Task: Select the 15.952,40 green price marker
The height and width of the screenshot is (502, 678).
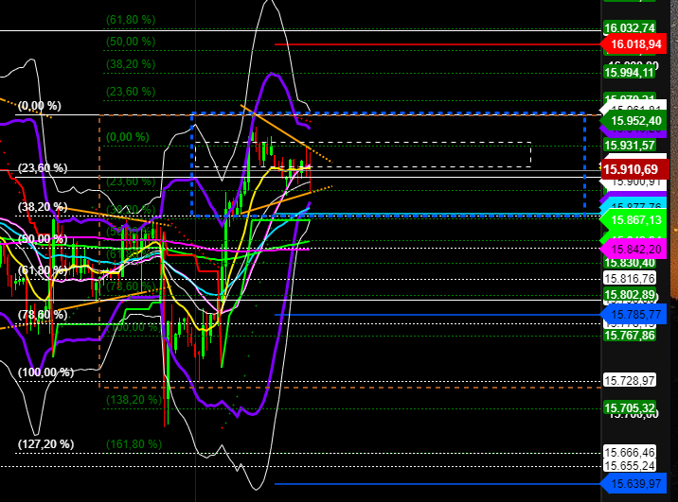Action: pyautogui.click(x=633, y=121)
